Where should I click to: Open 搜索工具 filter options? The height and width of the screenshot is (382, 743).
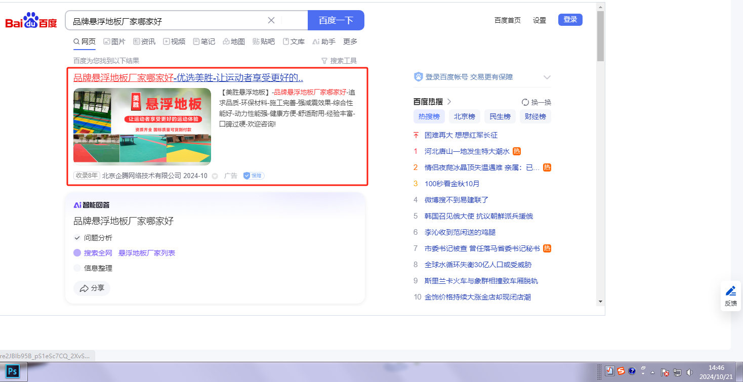pyautogui.click(x=340, y=61)
